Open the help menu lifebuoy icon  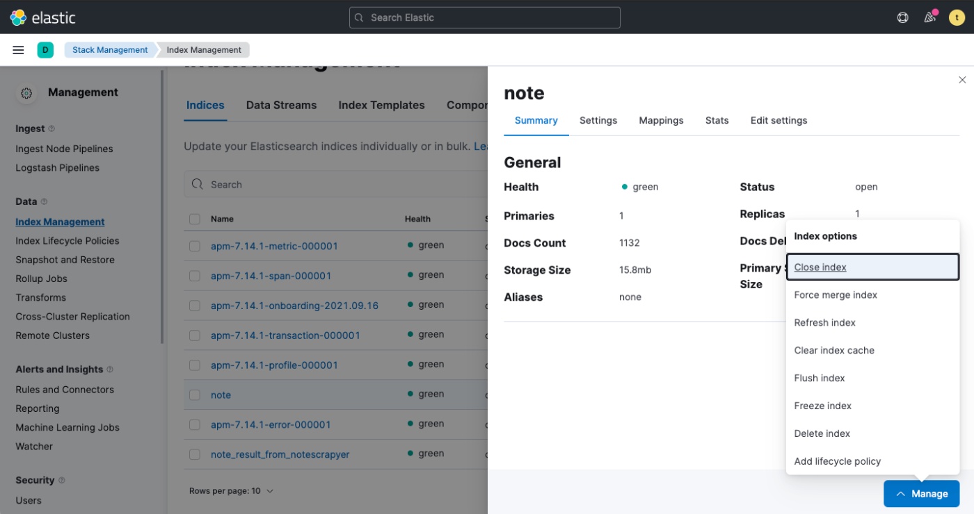[902, 17]
